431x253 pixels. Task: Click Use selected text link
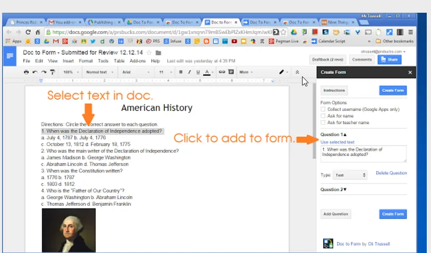click(337, 142)
